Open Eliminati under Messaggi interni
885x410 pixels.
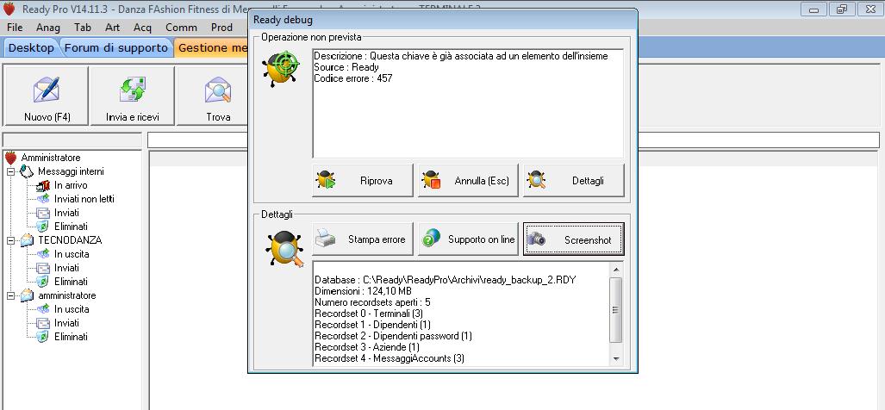(x=71, y=227)
